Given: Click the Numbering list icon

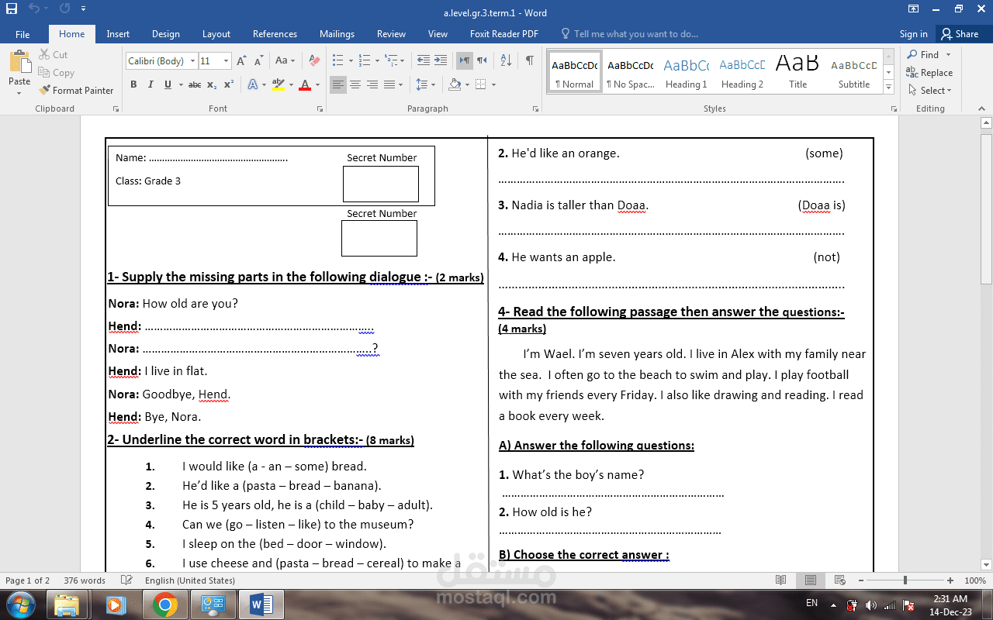Looking at the screenshot, I should 364,60.
